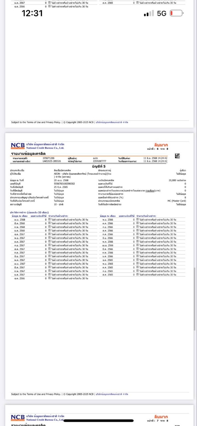Image resolution: width=197 pixels, height=426 pixels.
Task: Select user code ZZ09287777
Action: point(99,161)
